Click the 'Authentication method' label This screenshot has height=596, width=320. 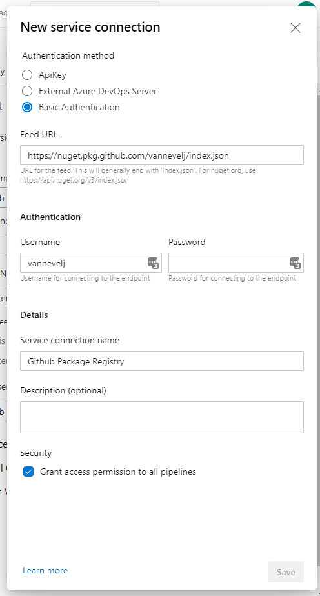point(68,55)
